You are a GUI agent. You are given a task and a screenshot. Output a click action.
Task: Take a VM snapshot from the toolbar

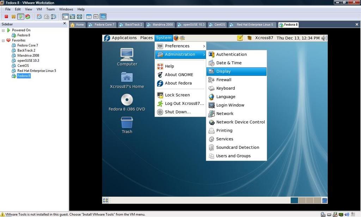tap(39, 17)
